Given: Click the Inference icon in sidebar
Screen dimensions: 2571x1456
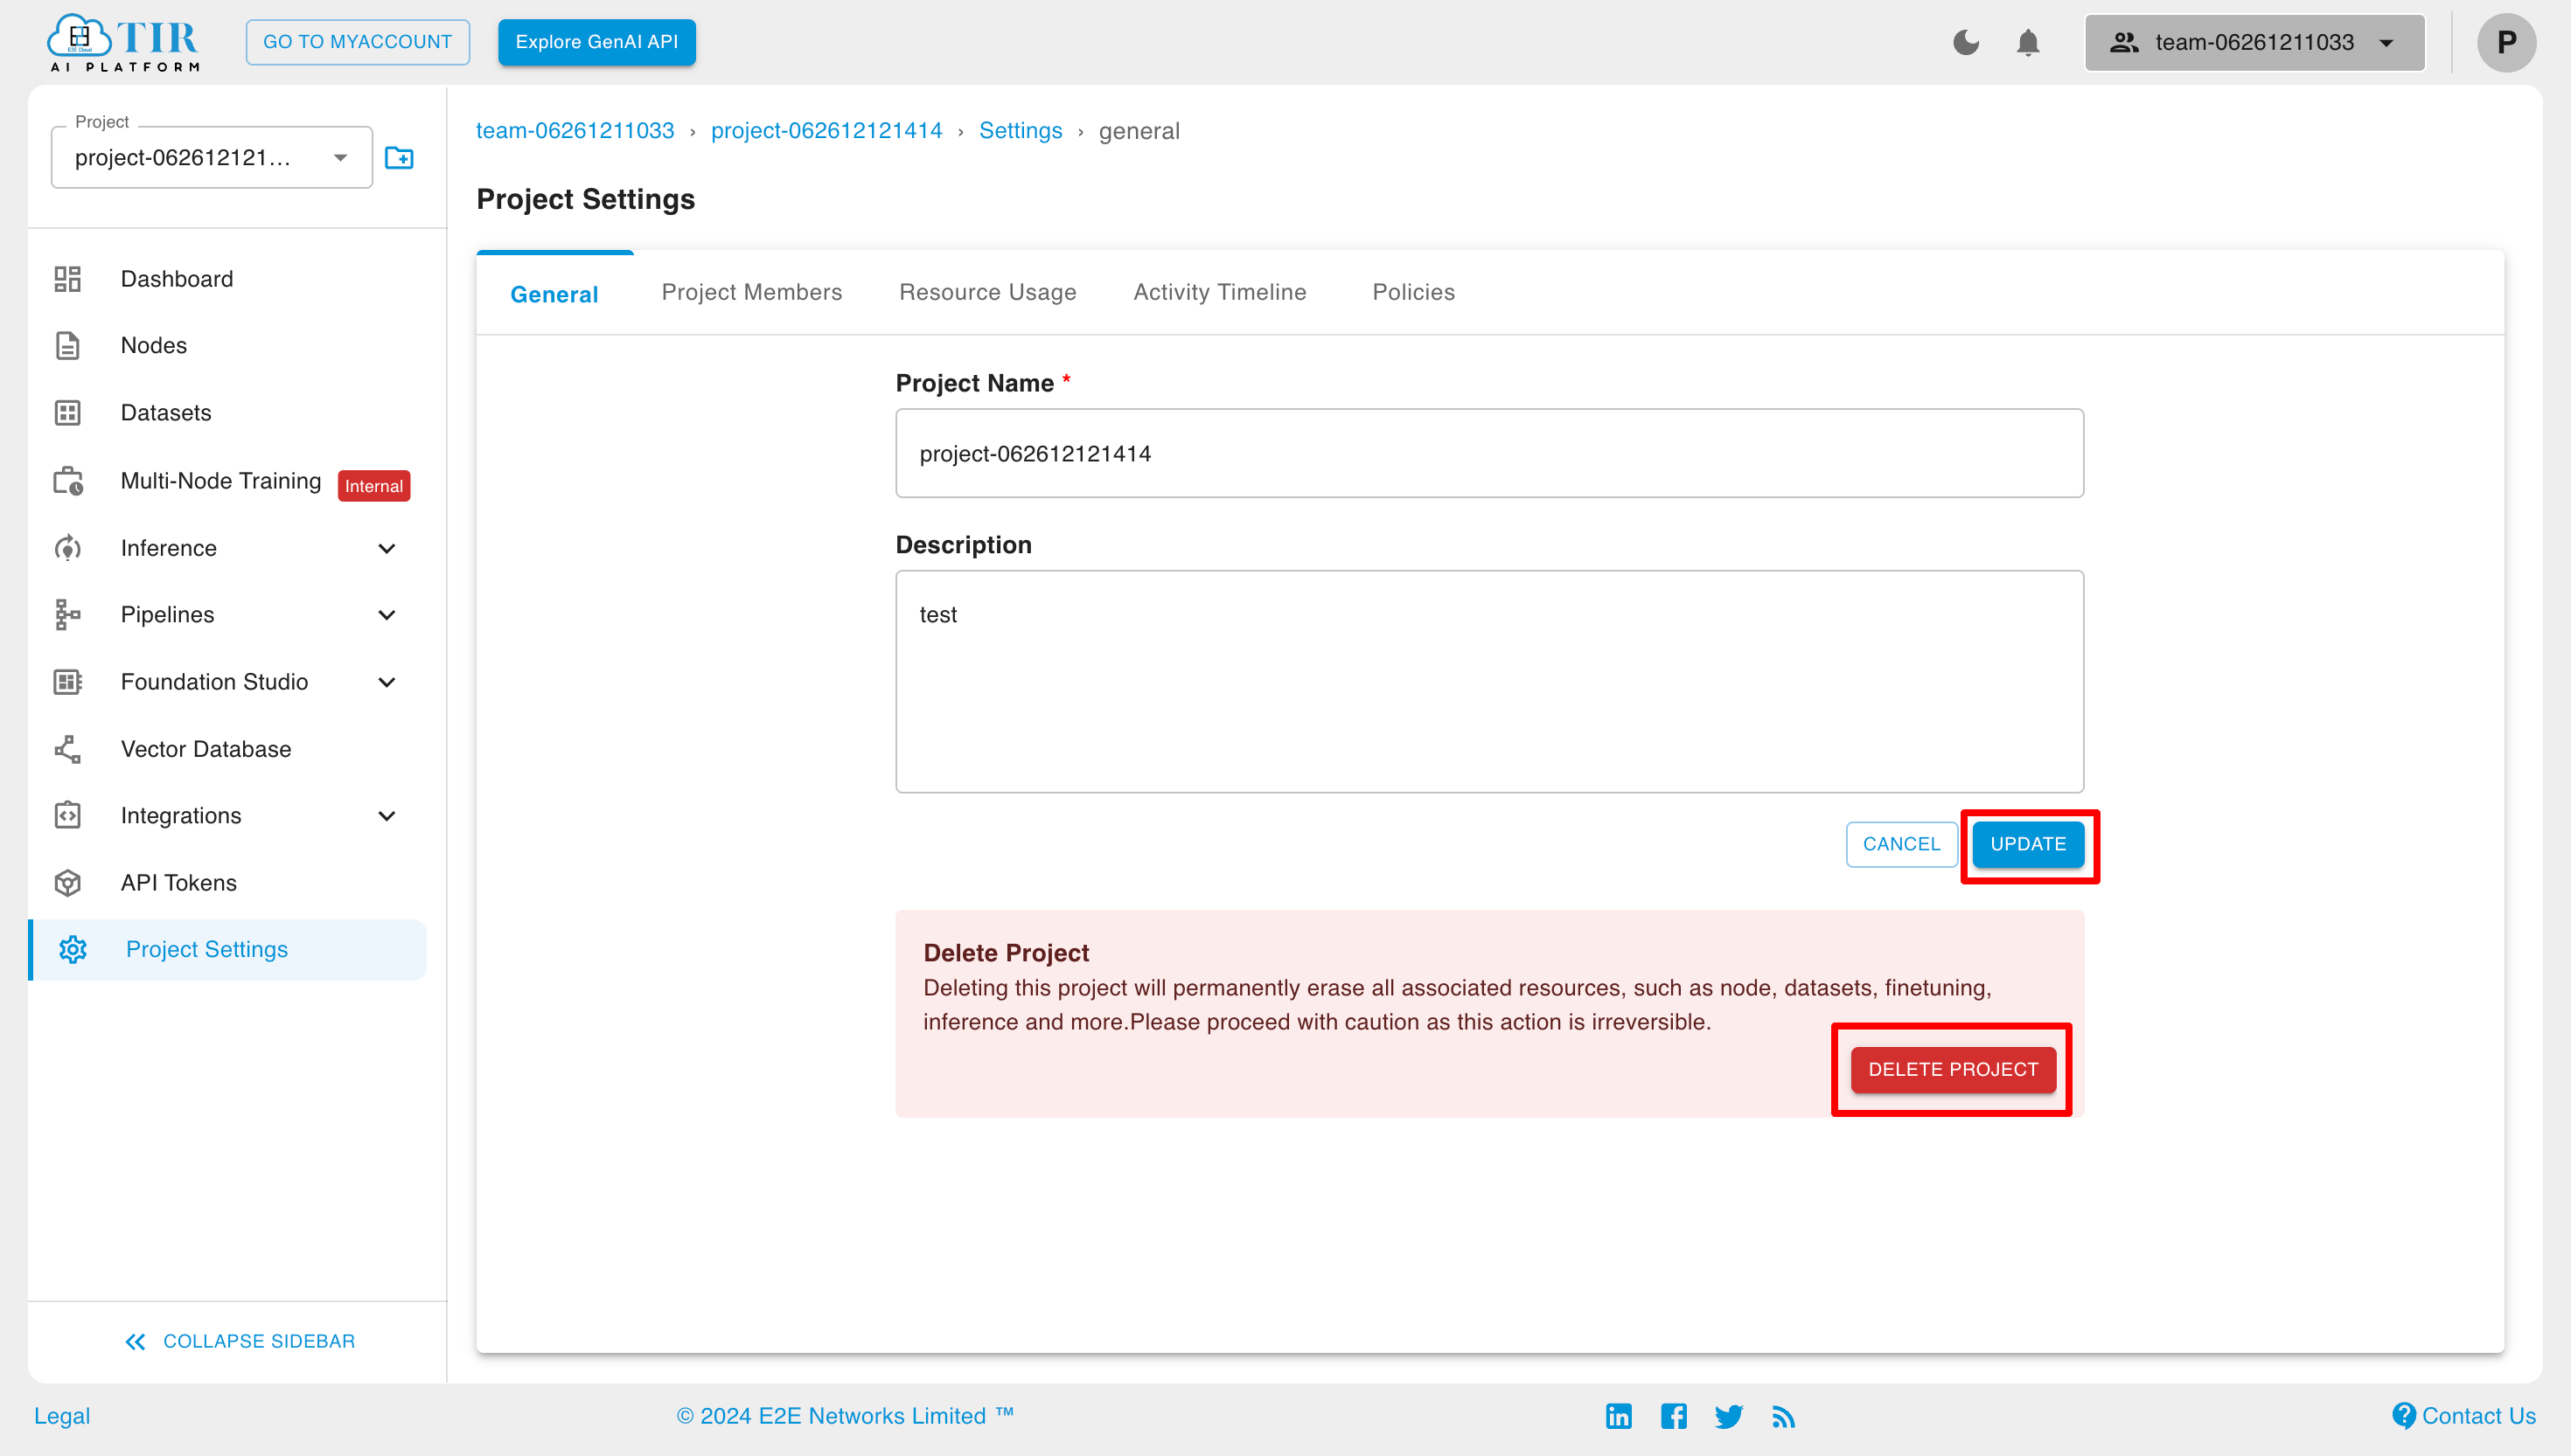Looking at the screenshot, I should 67,548.
